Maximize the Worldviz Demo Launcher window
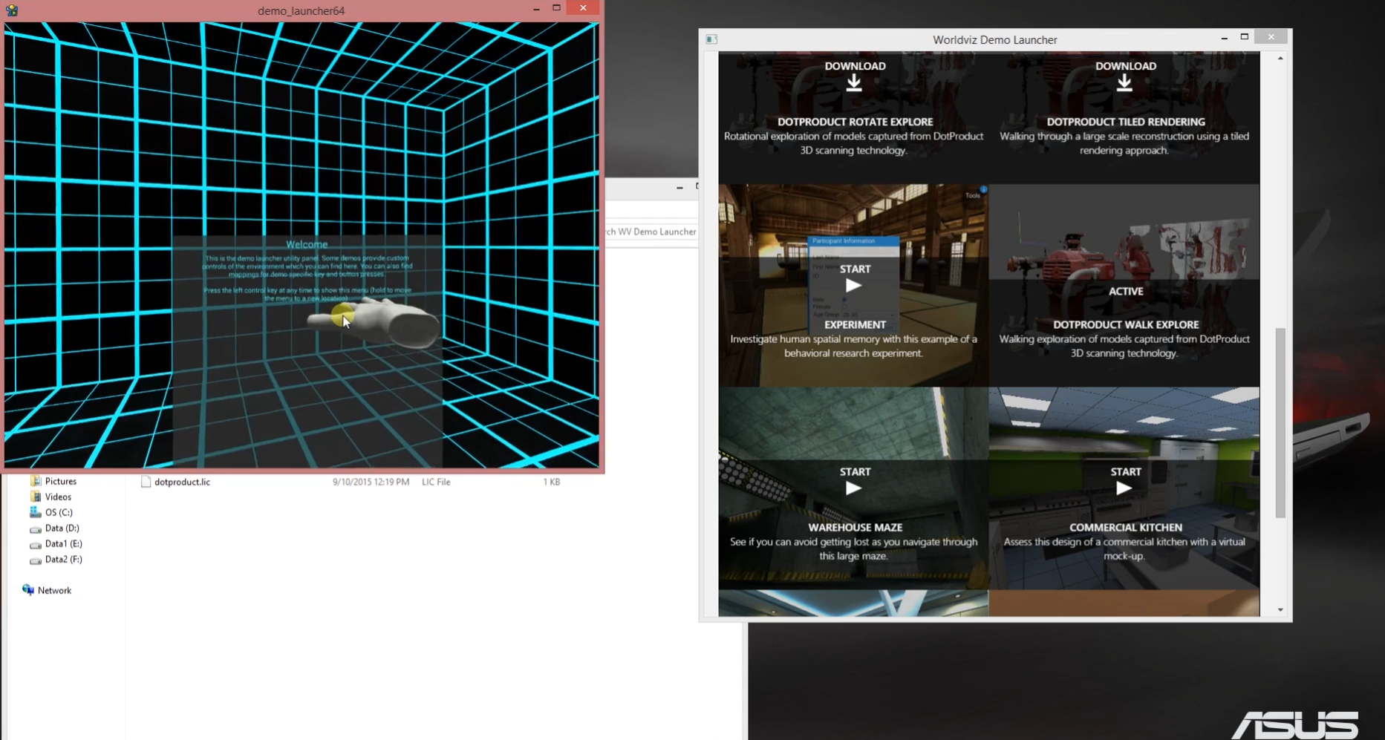1385x740 pixels. [1245, 37]
